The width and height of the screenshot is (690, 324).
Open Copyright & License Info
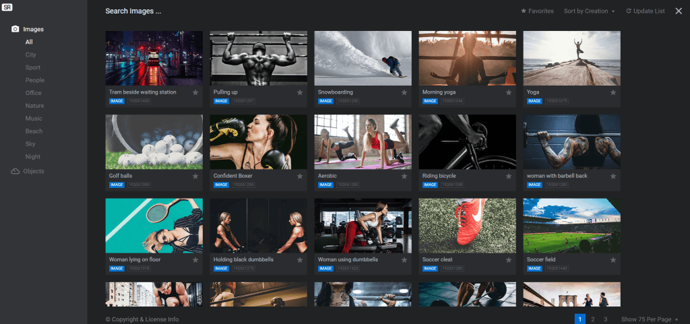142,319
